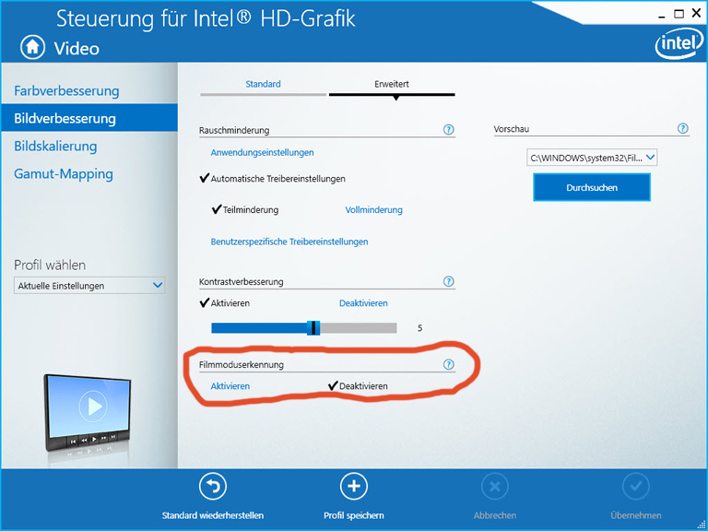This screenshot has width=708, height=531.
Task: Open Bildverbesserung in the sidebar
Action: click(x=89, y=118)
